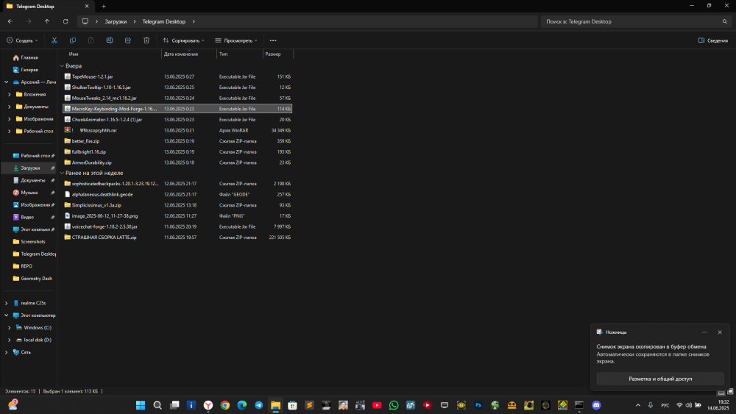Viewport: 736px width, 414px height.
Task: Open Галерея in the sidebar
Action: [x=29, y=70]
